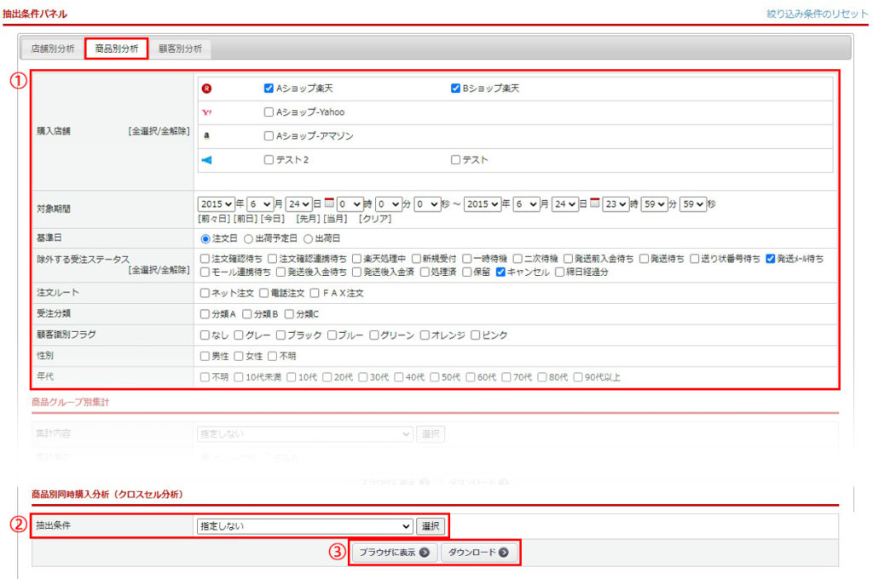Click the Amazon store logo icon
This screenshot has height=579, width=873.
click(x=206, y=136)
